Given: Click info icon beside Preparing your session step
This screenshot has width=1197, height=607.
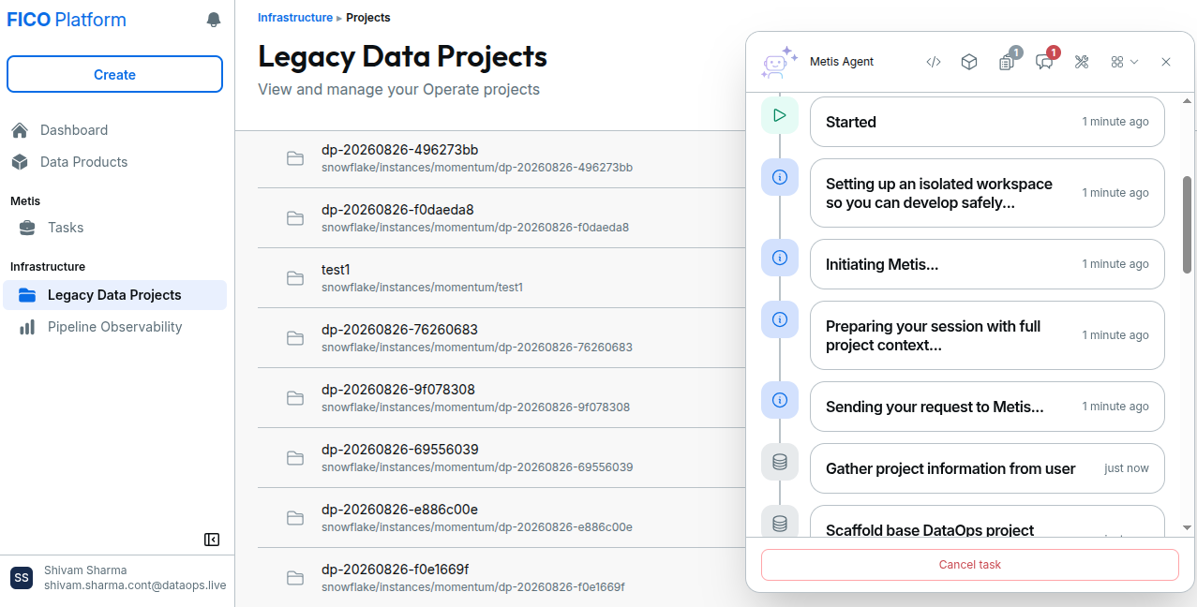Looking at the screenshot, I should [x=779, y=319].
